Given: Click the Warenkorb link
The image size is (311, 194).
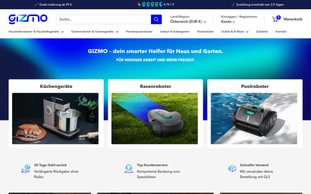Looking at the screenshot, I should pyautogui.click(x=293, y=19).
